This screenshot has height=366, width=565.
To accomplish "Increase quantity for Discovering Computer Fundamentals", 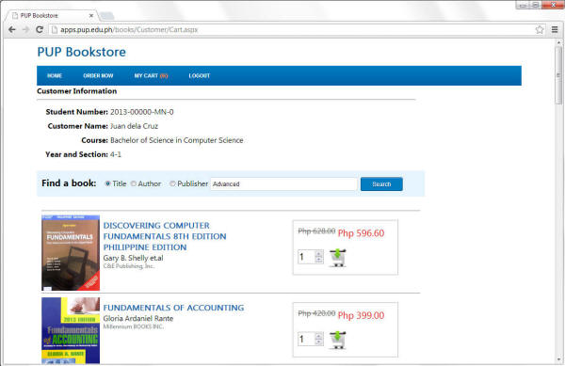I will 318,254.
